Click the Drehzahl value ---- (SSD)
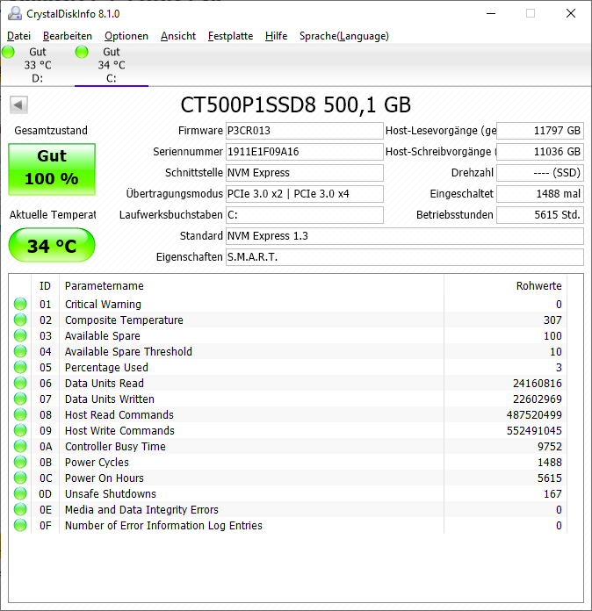 click(x=540, y=173)
